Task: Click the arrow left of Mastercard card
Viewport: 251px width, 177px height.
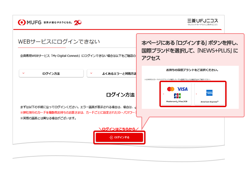Action: [163, 94]
